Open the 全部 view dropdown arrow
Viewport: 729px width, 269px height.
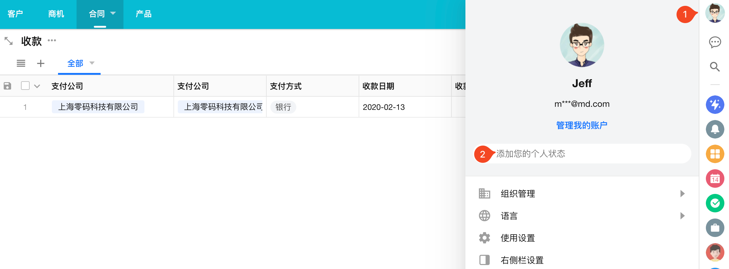point(92,63)
